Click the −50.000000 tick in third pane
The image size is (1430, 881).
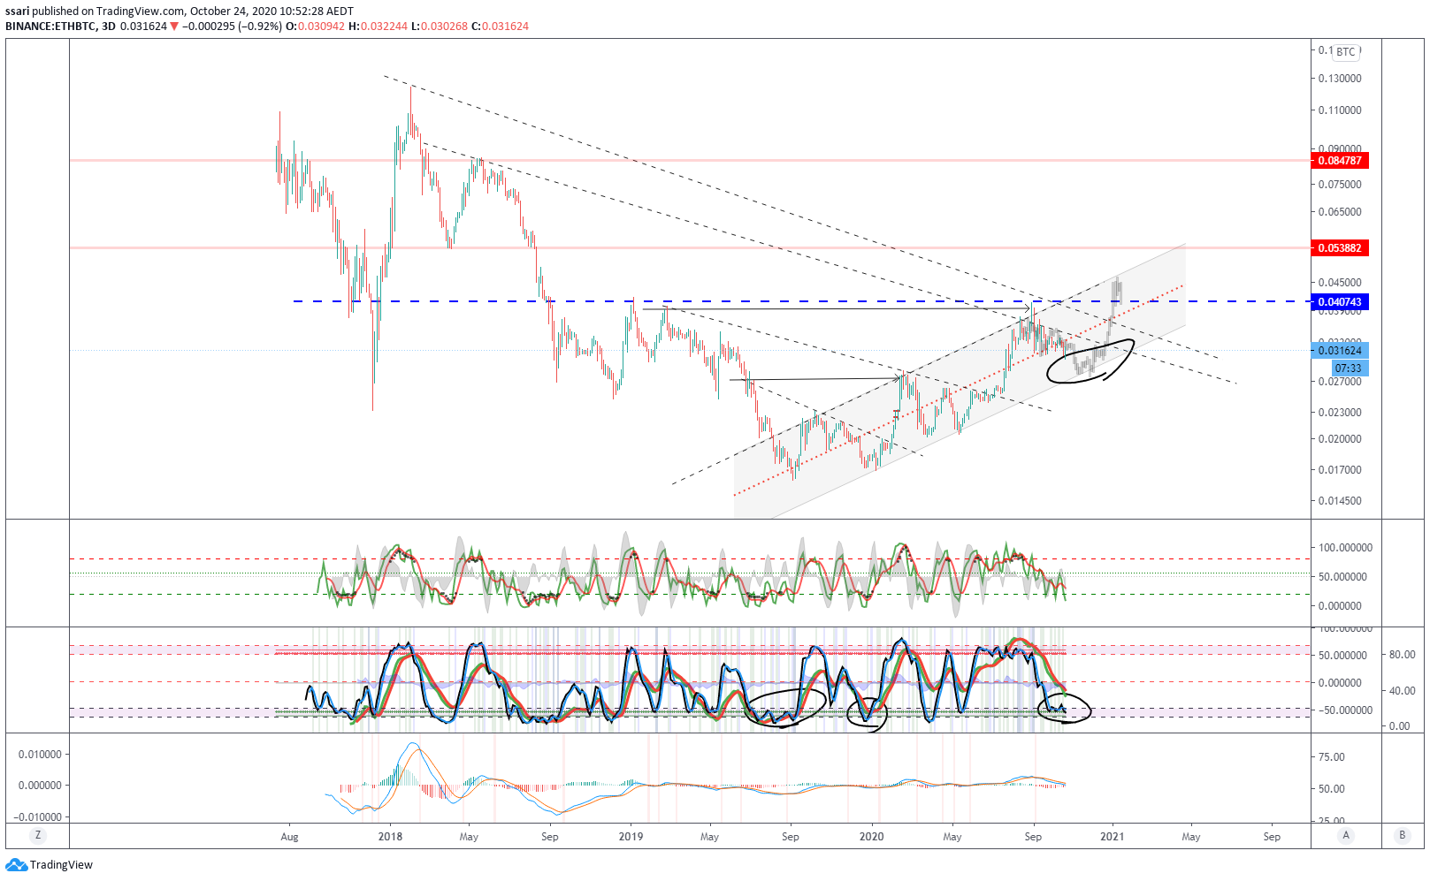point(1345,710)
